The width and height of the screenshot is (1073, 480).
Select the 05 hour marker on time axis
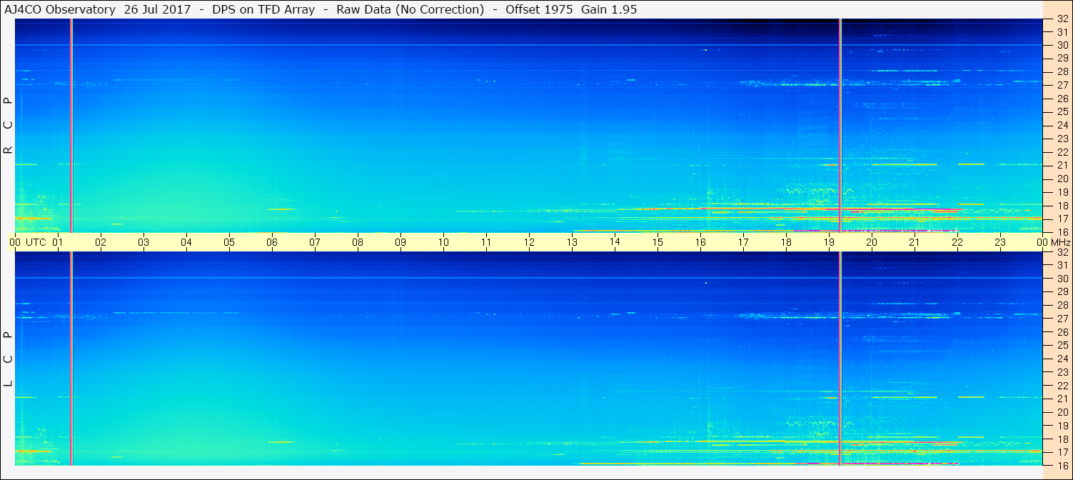point(229,242)
